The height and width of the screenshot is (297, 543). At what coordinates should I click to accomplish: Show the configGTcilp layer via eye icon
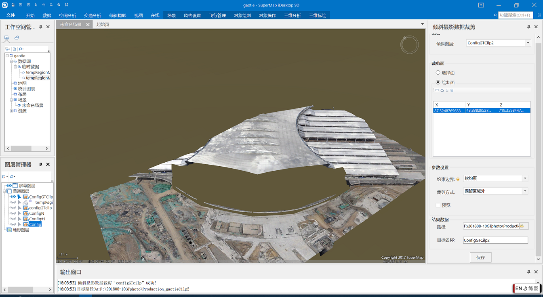[x=13, y=208]
